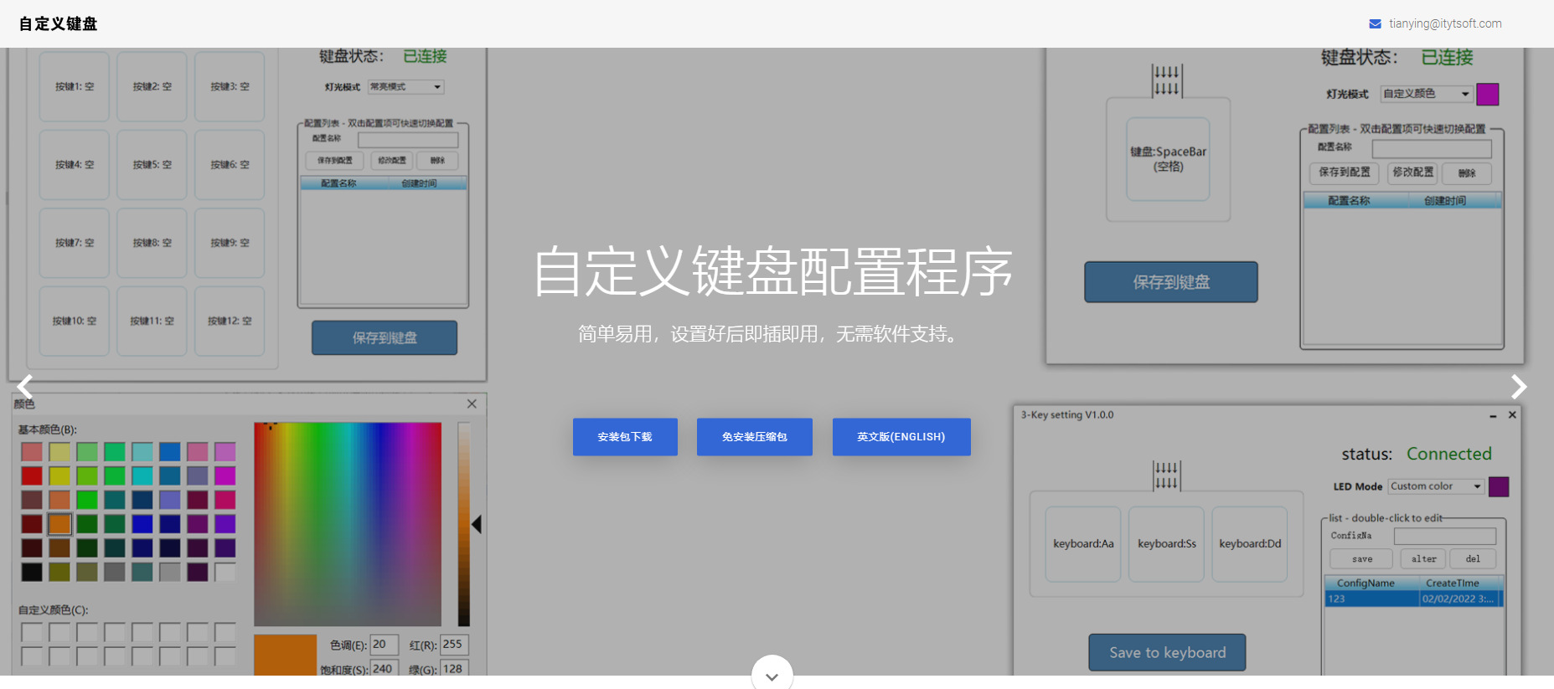The height and width of the screenshot is (689, 1554).
Task: Click the envelope icon beside the email
Action: pyautogui.click(x=1375, y=23)
